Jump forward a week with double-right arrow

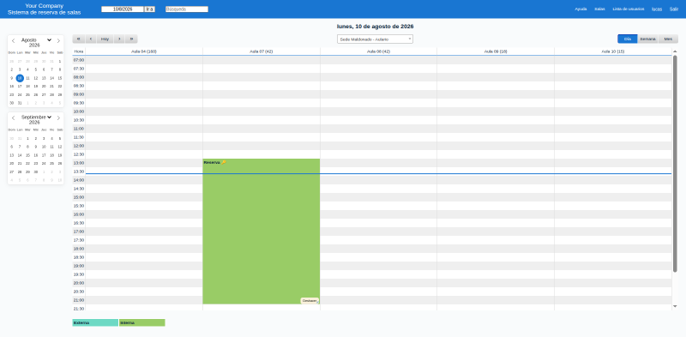[x=131, y=39]
